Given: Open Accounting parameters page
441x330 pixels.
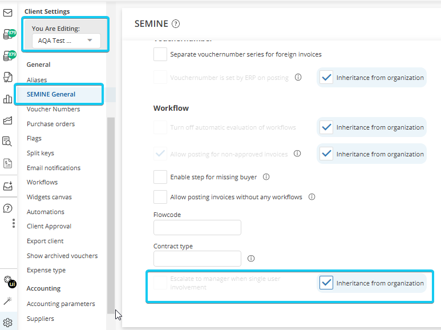Looking at the screenshot, I should click(60, 304).
